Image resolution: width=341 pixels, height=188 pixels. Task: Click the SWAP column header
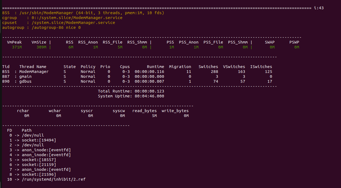(x=270, y=42)
